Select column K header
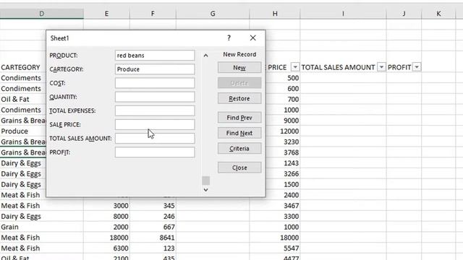 click(439, 14)
